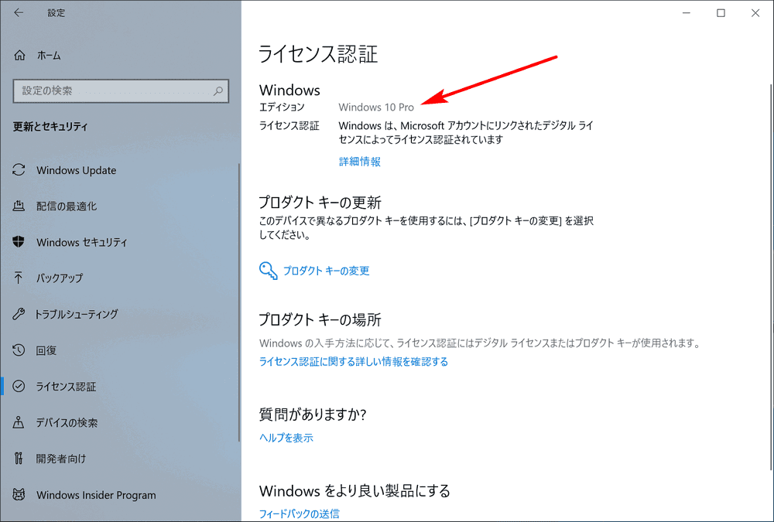The width and height of the screenshot is (774, 522).
Task: Click the main page vertical scrollbar
Action: pyautogui.click(x=771, y=276)
